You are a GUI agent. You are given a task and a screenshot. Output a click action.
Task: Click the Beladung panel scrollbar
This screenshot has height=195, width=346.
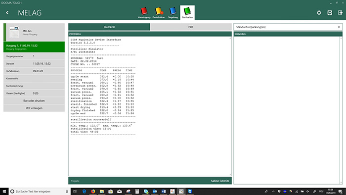pos(341,110)
